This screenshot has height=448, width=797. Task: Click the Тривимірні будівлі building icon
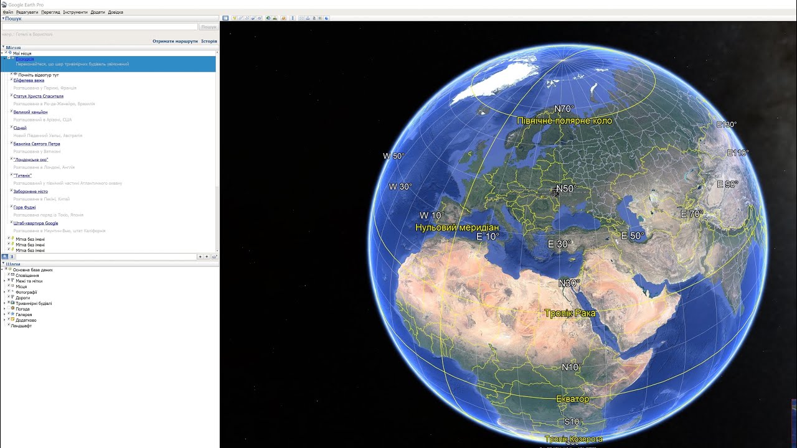(13, 303)
